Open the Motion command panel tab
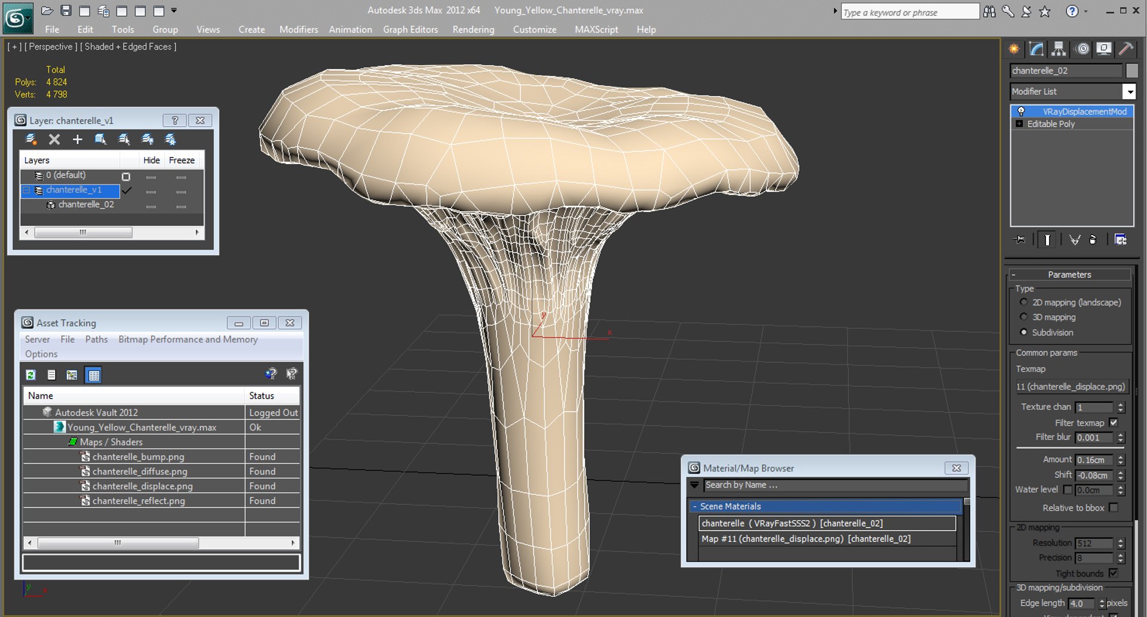The width and height of the screenshot is (1147, 617). pos(1082,49)
